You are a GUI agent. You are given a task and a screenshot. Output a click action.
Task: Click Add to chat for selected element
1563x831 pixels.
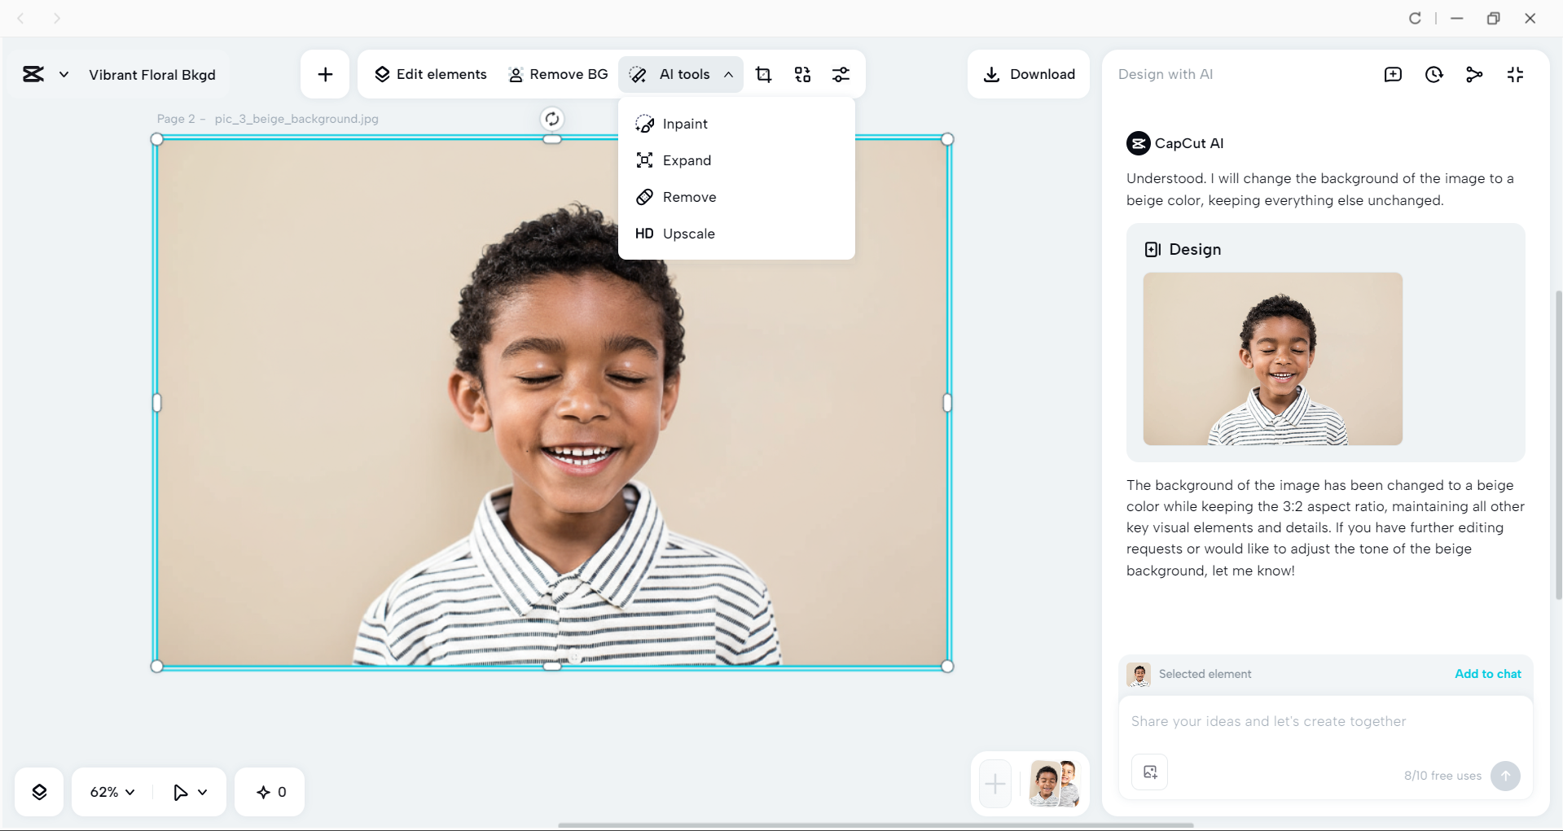tap(1487, 673)
